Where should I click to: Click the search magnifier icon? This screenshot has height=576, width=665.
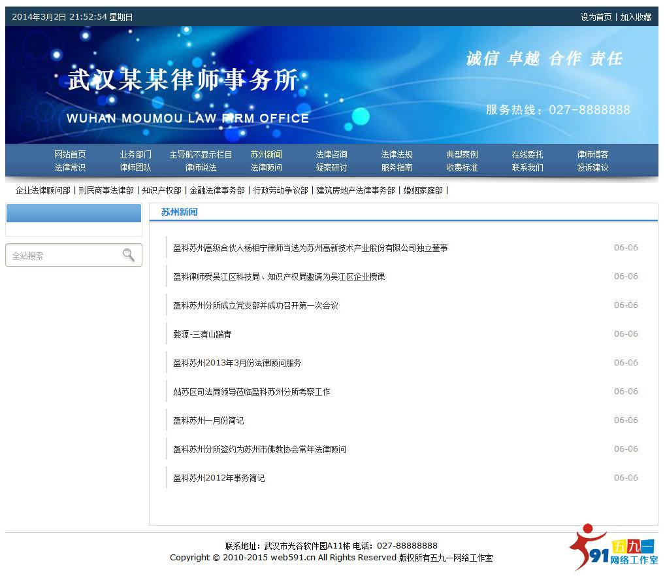128,256
